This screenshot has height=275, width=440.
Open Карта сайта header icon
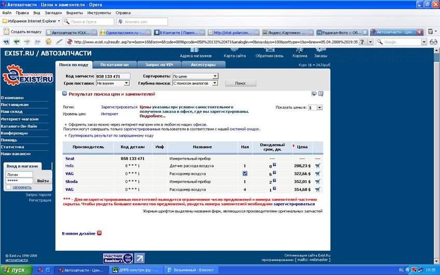click(x=234, y=50)
